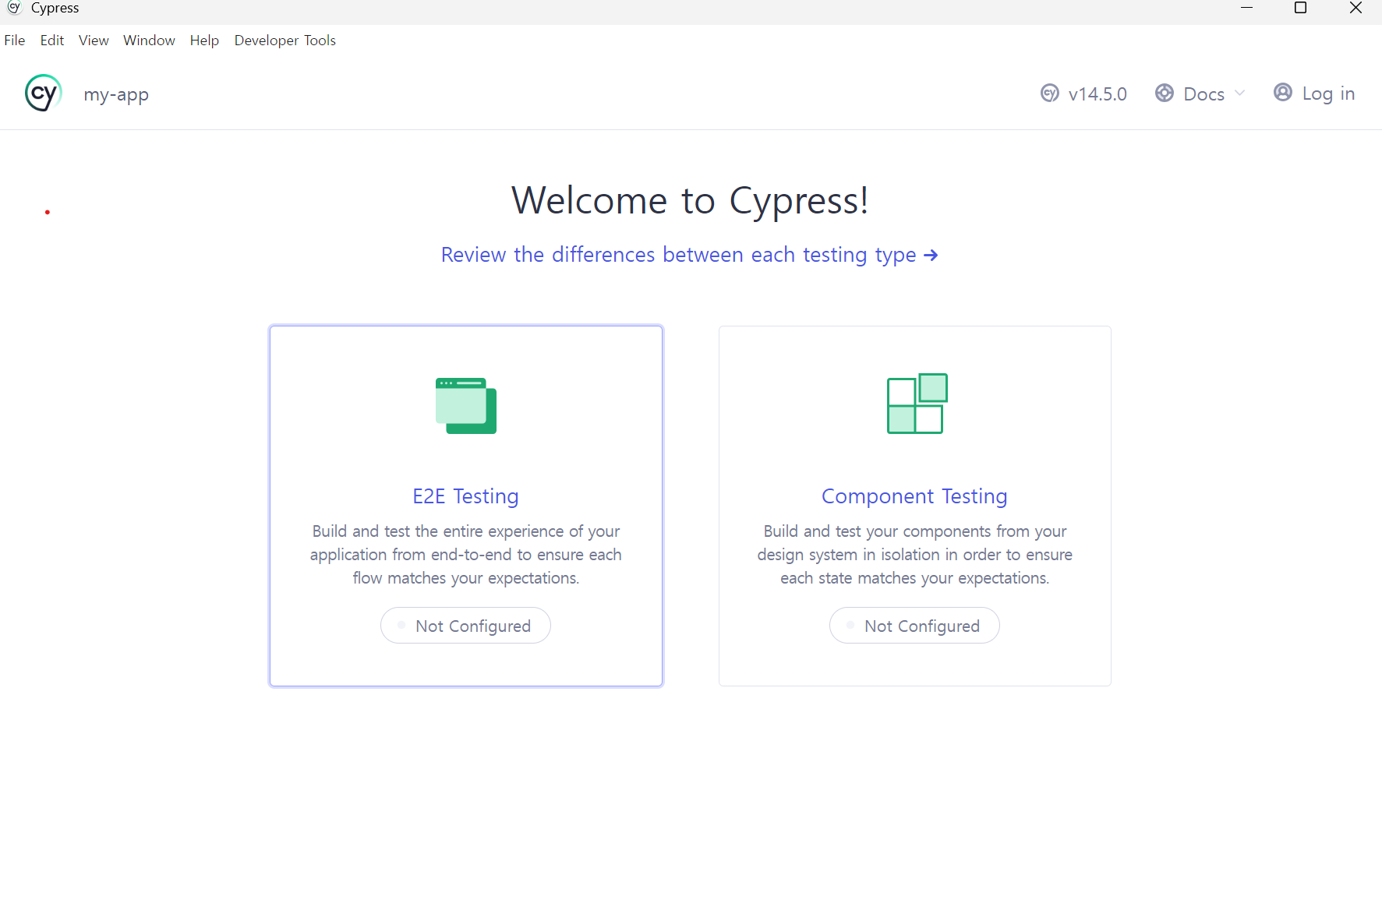
Task: Click the Cypress version icon beside v14.5.0
Action: (1050, 93)
